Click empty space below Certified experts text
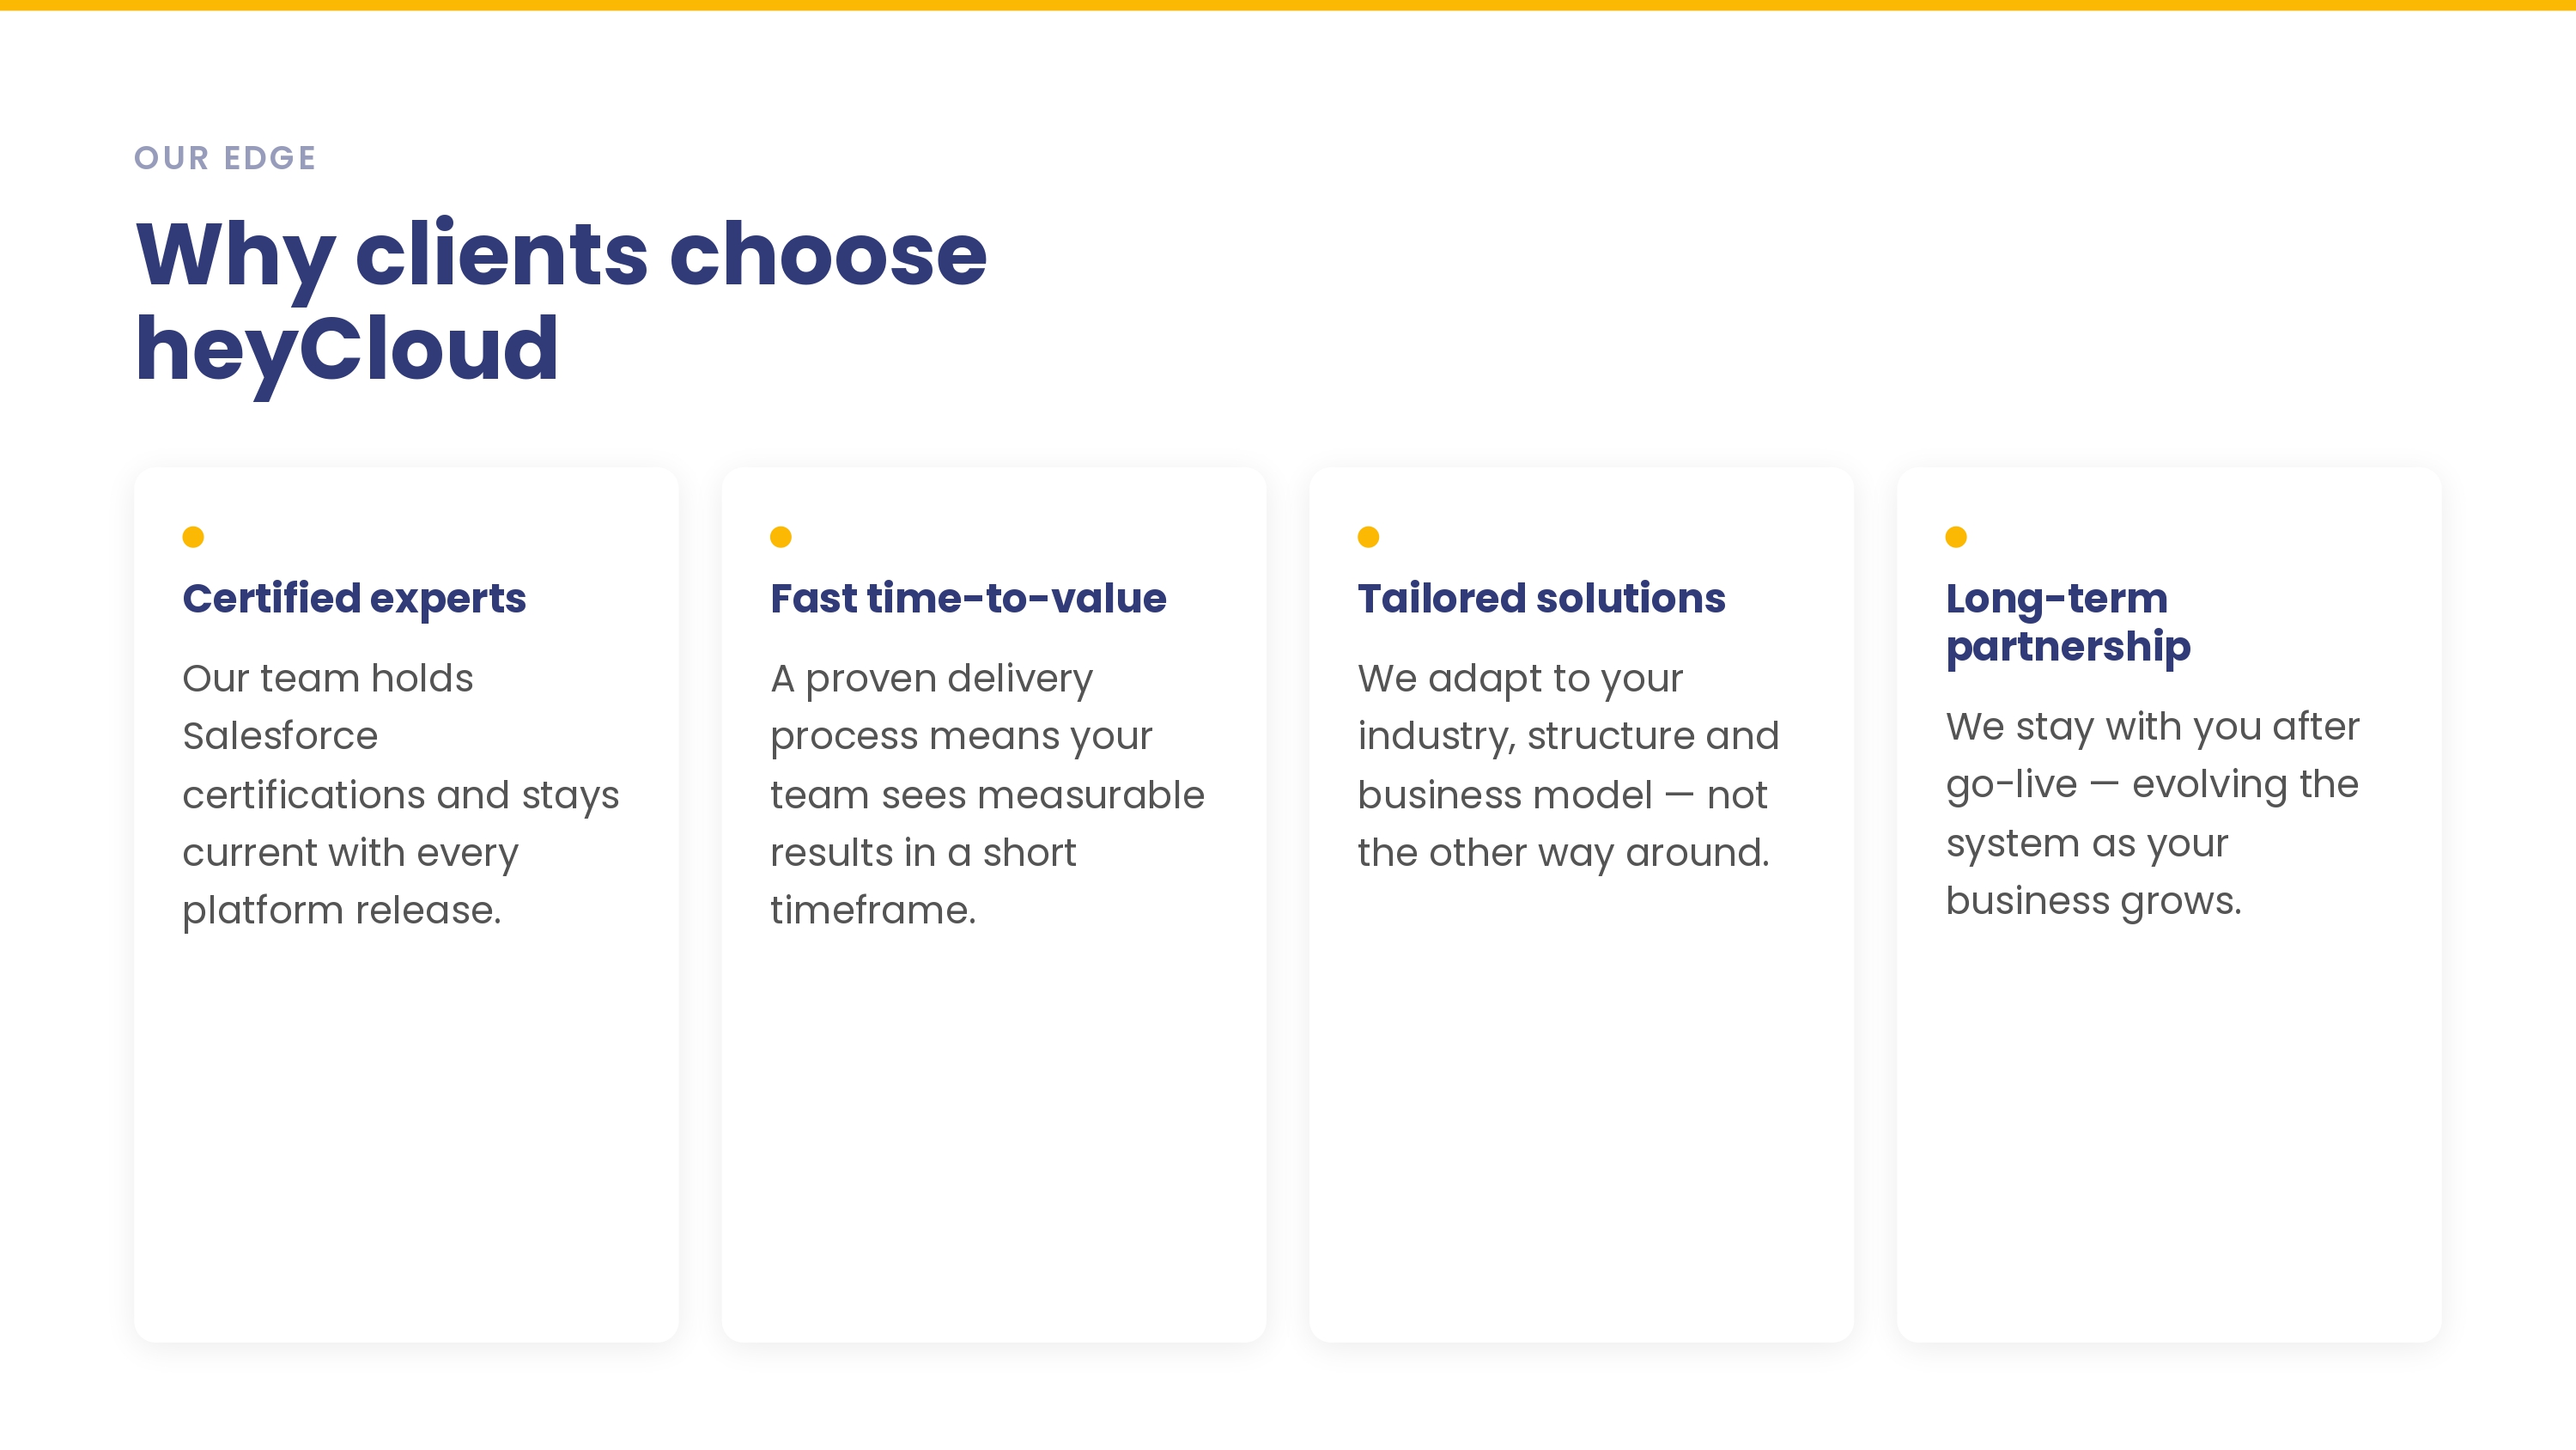Viewport: 2576px width, 1450px height. [x=406, y=1130]
